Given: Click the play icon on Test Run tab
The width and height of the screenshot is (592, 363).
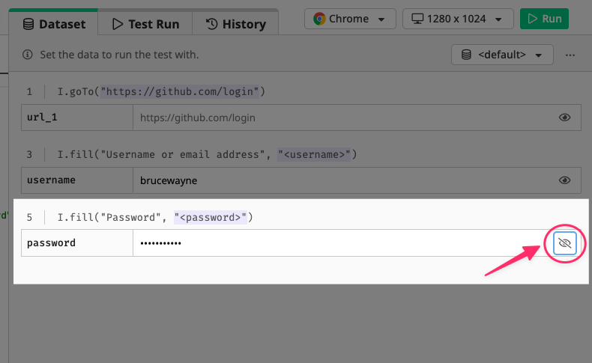Looking at the screenshot, I should (118, 24).
